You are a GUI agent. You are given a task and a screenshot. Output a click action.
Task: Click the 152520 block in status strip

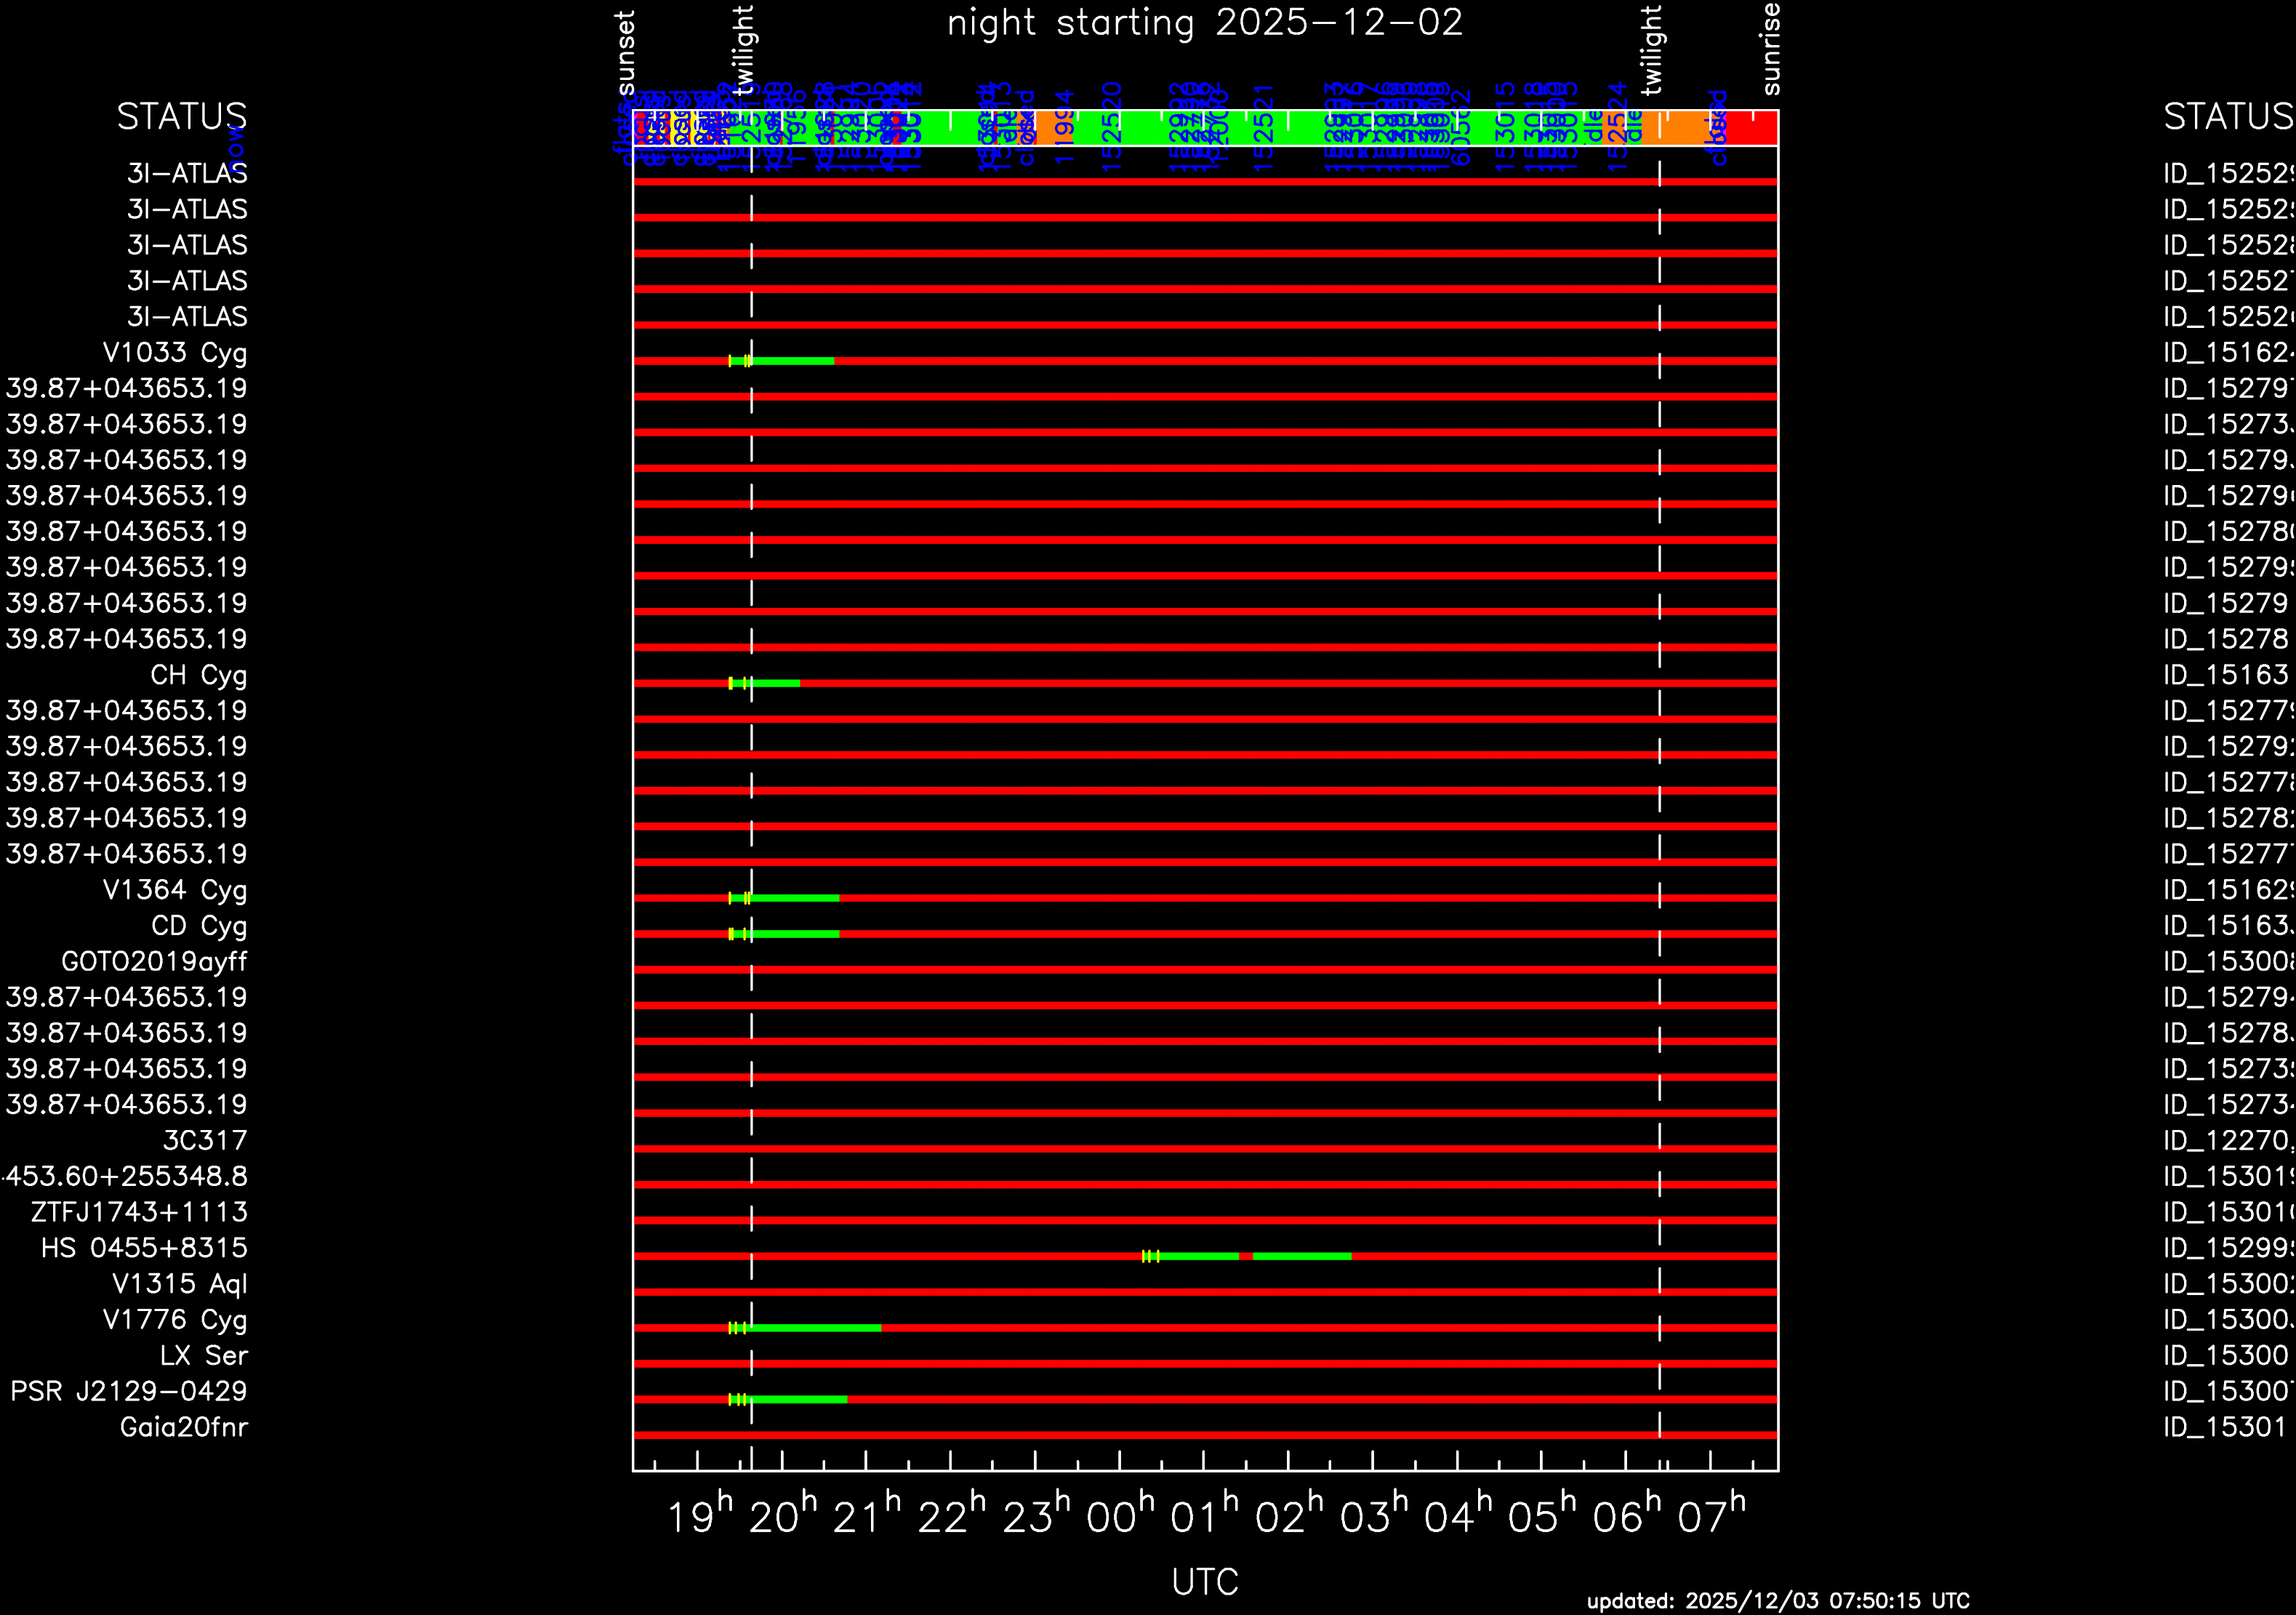point(1112,128)
